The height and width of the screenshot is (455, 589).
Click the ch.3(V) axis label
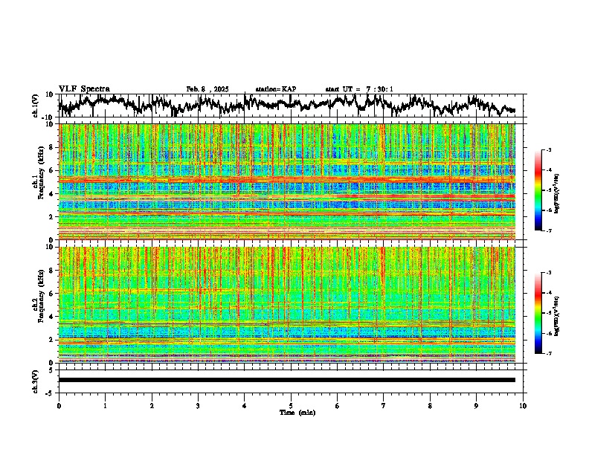(x=36, y=381)
